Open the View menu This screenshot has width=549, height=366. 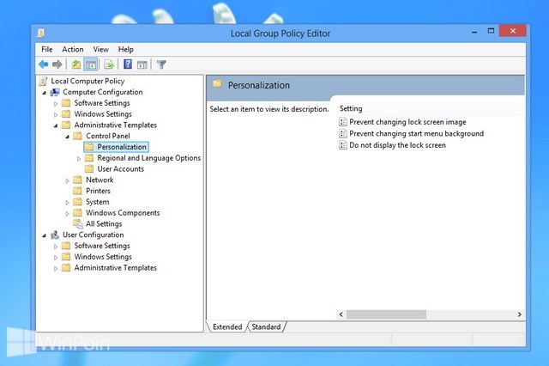(101, 50)
